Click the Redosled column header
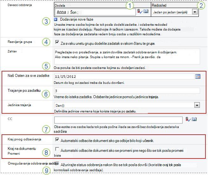This screenshot has width=208, height=175. (159, 5)
